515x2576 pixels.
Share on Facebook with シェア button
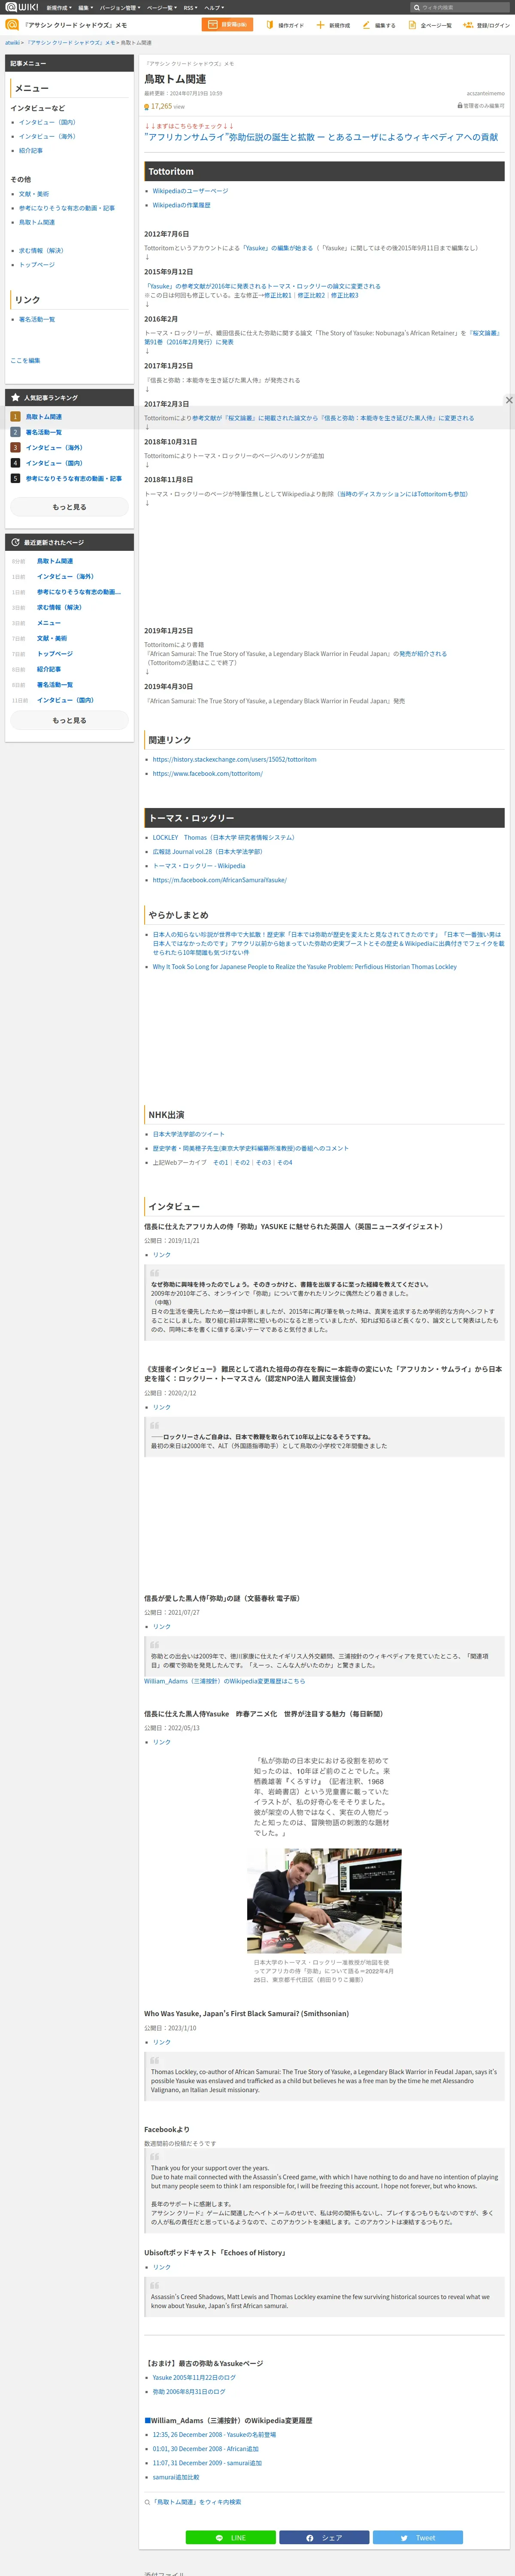pos(324,2538)
